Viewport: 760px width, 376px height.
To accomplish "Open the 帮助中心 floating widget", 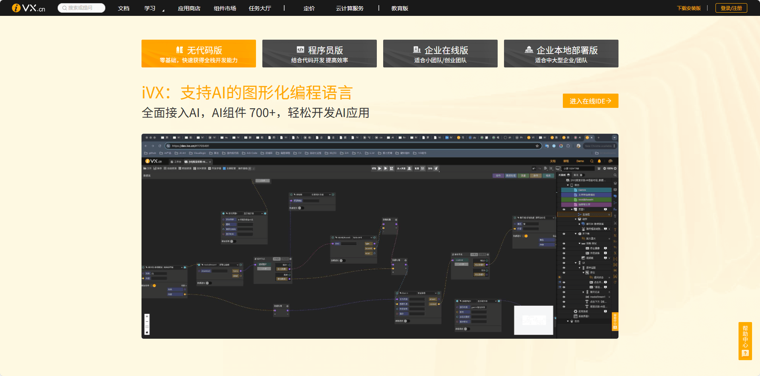I will (x=745, y=341).
